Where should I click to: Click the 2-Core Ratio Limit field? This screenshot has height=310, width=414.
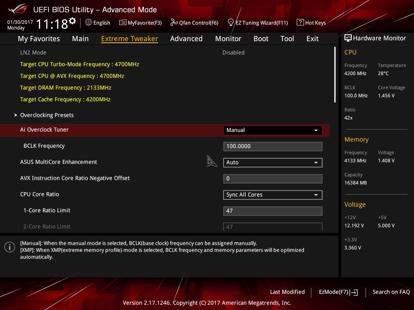[273, 227]
